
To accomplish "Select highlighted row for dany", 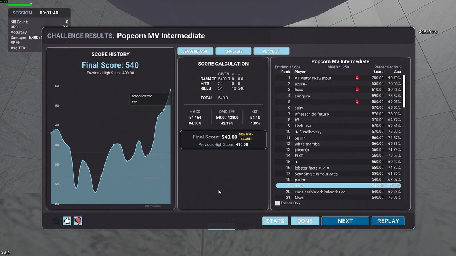I will [x=338, y=186].
